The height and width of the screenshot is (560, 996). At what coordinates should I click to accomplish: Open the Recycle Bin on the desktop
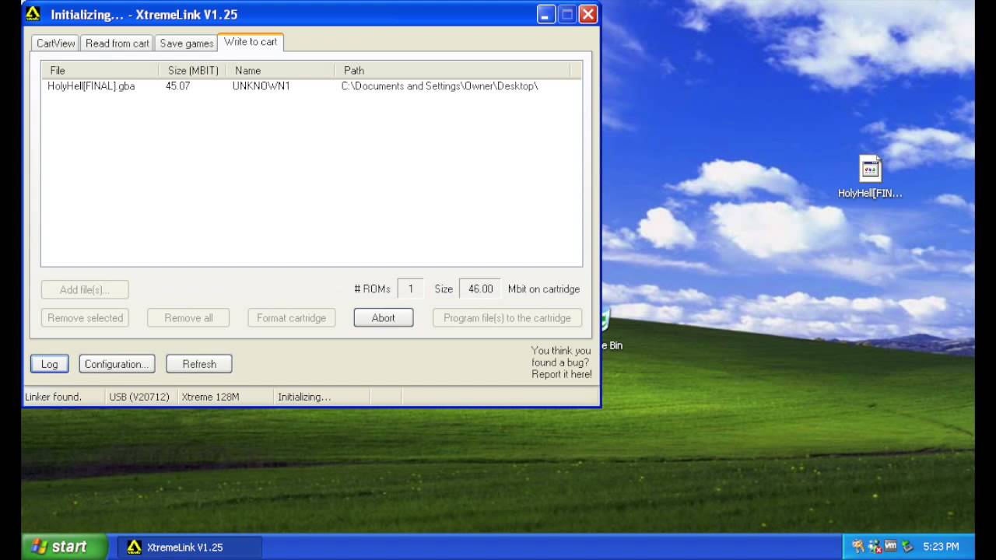tap(612, 331)
